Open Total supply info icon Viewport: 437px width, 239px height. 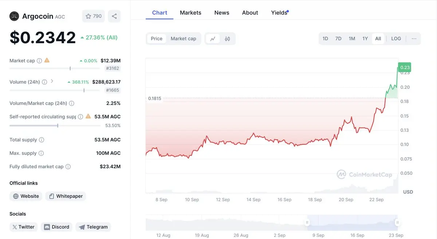[x=42, y=140]
